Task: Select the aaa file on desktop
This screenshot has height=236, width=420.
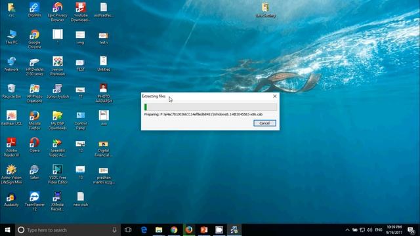Action: (x=104, y=118)
